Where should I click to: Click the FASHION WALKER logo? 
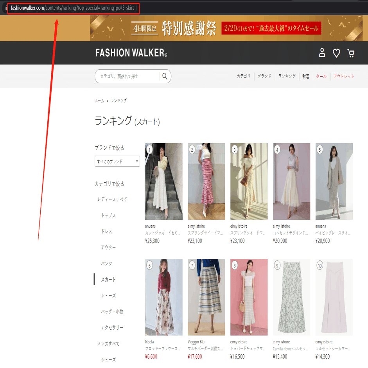click(131, 53)
